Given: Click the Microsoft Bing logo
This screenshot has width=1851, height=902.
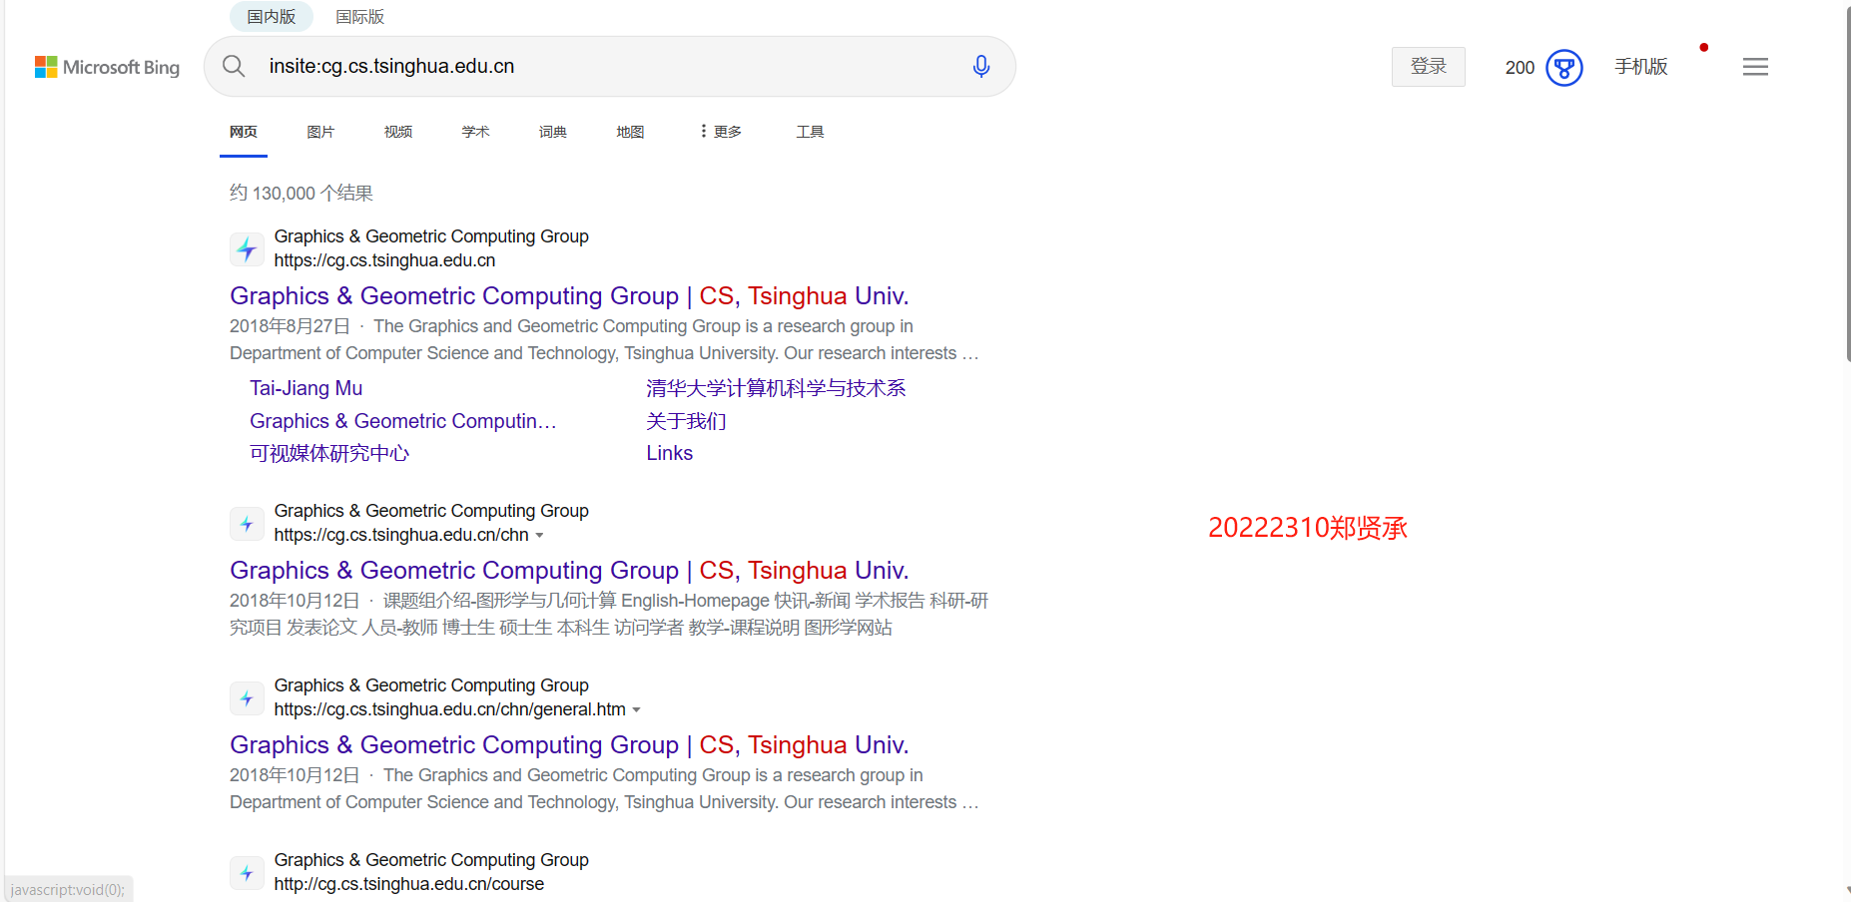Looking at the screenshot, I should (107, 67).
